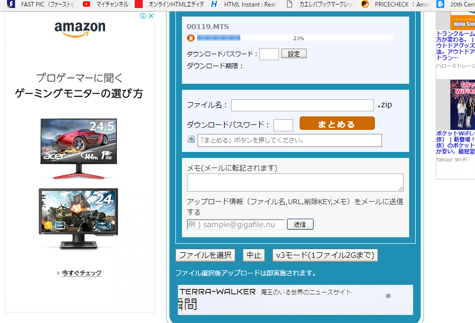Screen dimensions: 475x323
Task: Click the 00119.MTS file name
Action: click(208, 27)
